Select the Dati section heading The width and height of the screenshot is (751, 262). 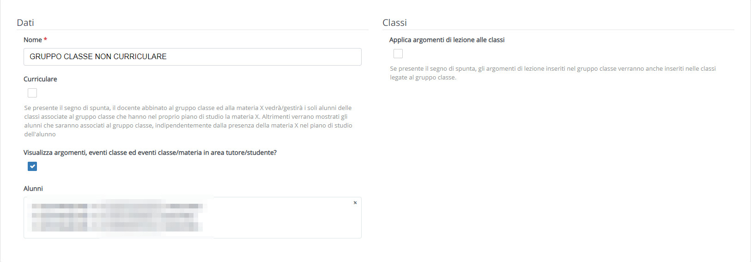(25, 23)
